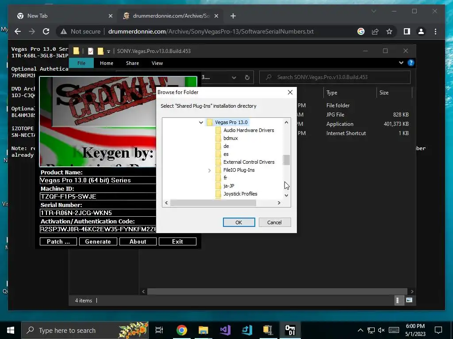Click the Explorer horizontal scrollbar
The width and height of the screenshot is (453, 339).
277,291
